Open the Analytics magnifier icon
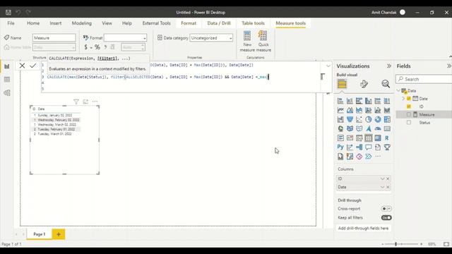The height and width of the screenshot is (254, 452). click(386, 84)
